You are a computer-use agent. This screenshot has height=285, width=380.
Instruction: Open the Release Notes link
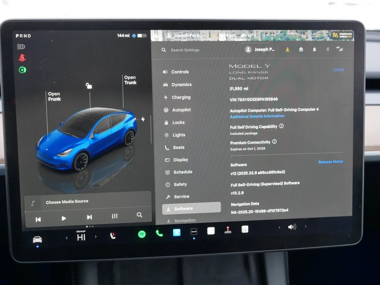[331, 162]
